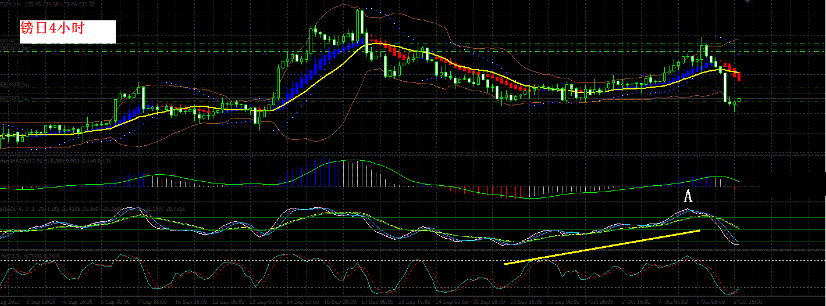Select the 6 Sep 00:00 time axis label
Screen dimensions: 826x306
click(x=115, y=301)
